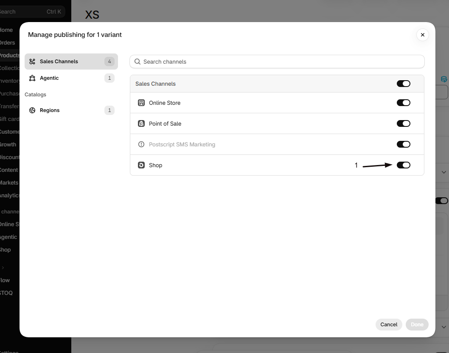Viewport: 449px width, 353px height.
Task: Switch off Postscript SMS Marketing toggle
Action: point(404,144)
